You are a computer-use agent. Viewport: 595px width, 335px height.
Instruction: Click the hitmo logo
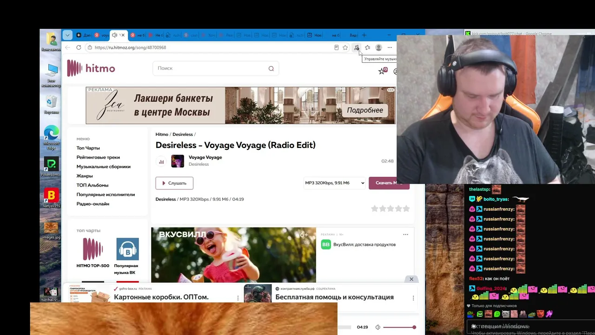pos(91,68)
